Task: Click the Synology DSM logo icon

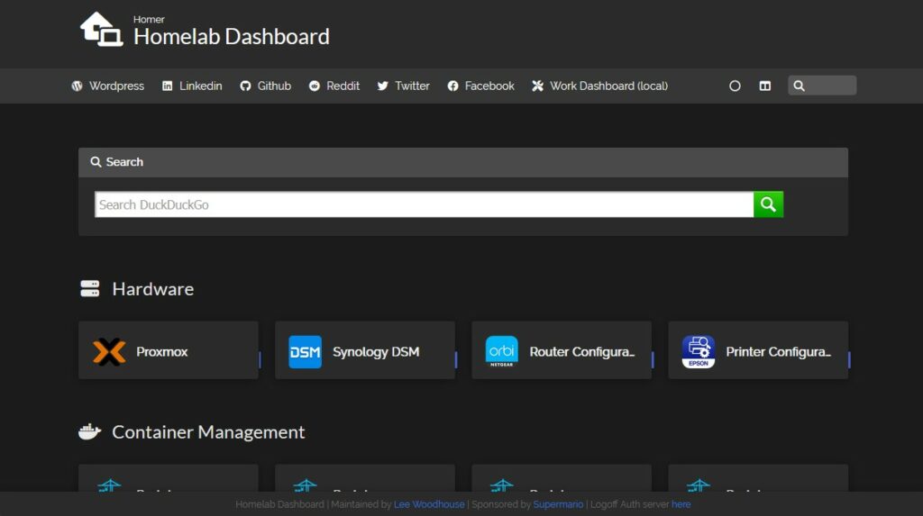Action: [305, 352]
